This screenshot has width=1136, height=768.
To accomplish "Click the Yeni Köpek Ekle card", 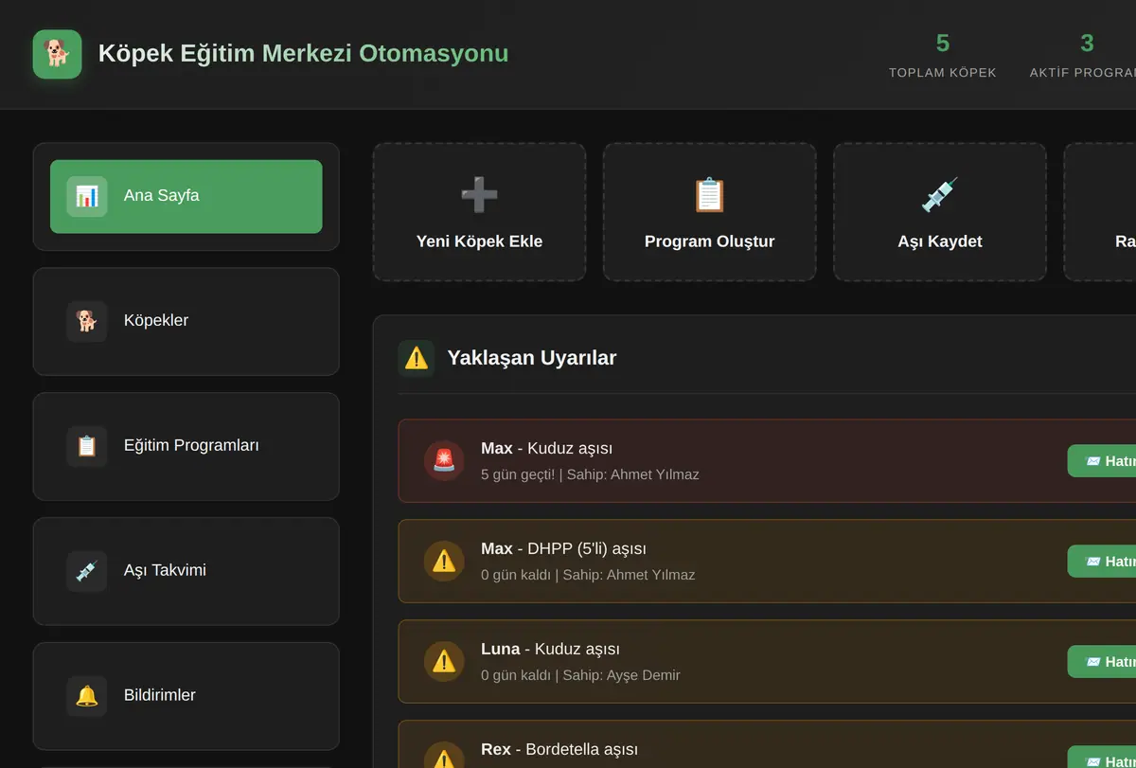I will [479, 212].
